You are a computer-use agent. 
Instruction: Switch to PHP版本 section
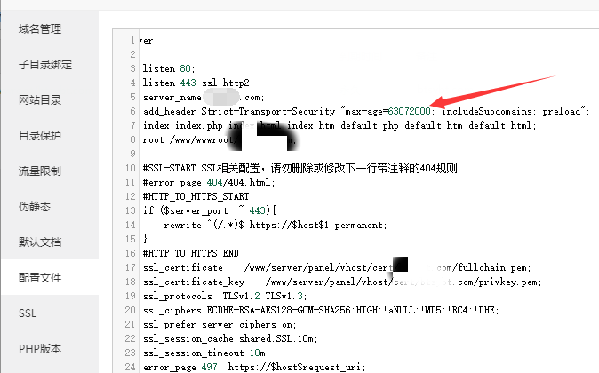point(40,348)
